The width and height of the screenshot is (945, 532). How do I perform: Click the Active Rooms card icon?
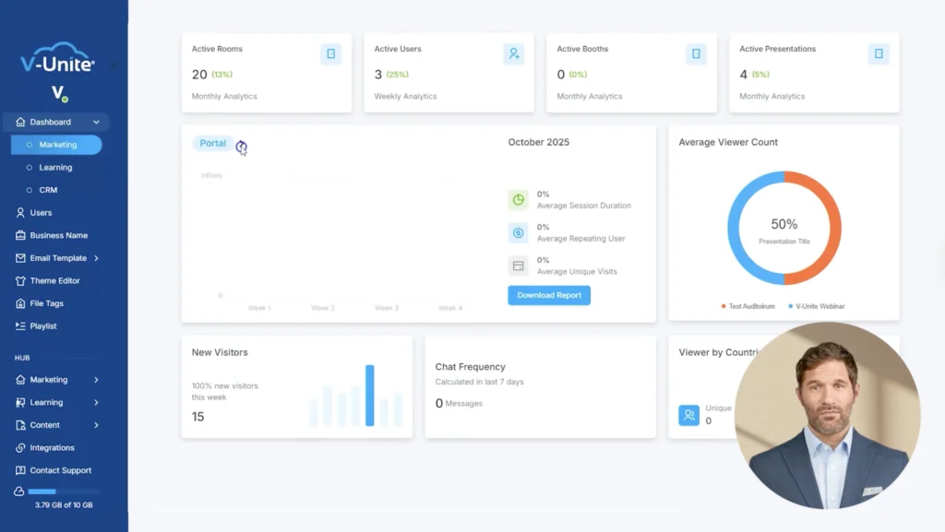click(x=330, y=53)
